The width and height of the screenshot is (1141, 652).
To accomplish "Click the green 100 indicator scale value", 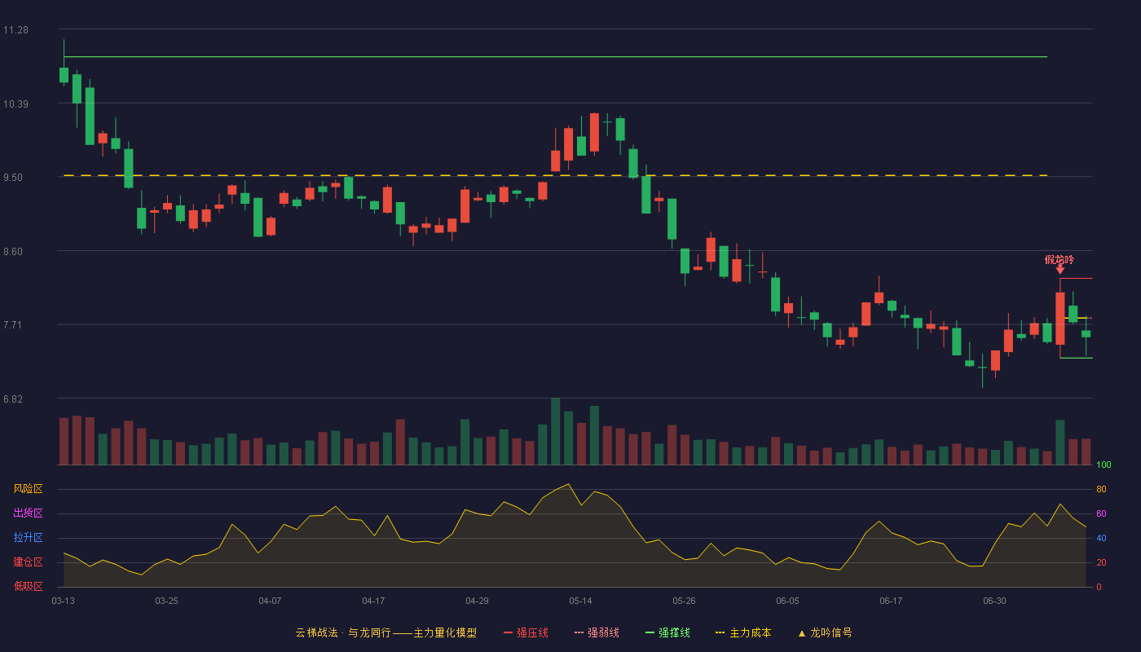I will (x=1104, y=465).
